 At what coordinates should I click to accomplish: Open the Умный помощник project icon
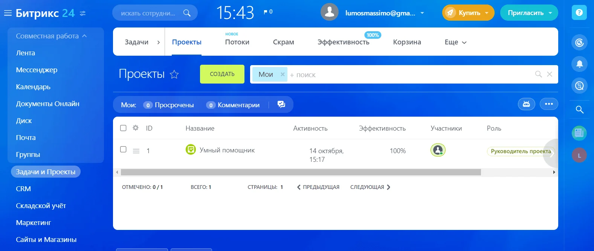[x=191, y=149]
